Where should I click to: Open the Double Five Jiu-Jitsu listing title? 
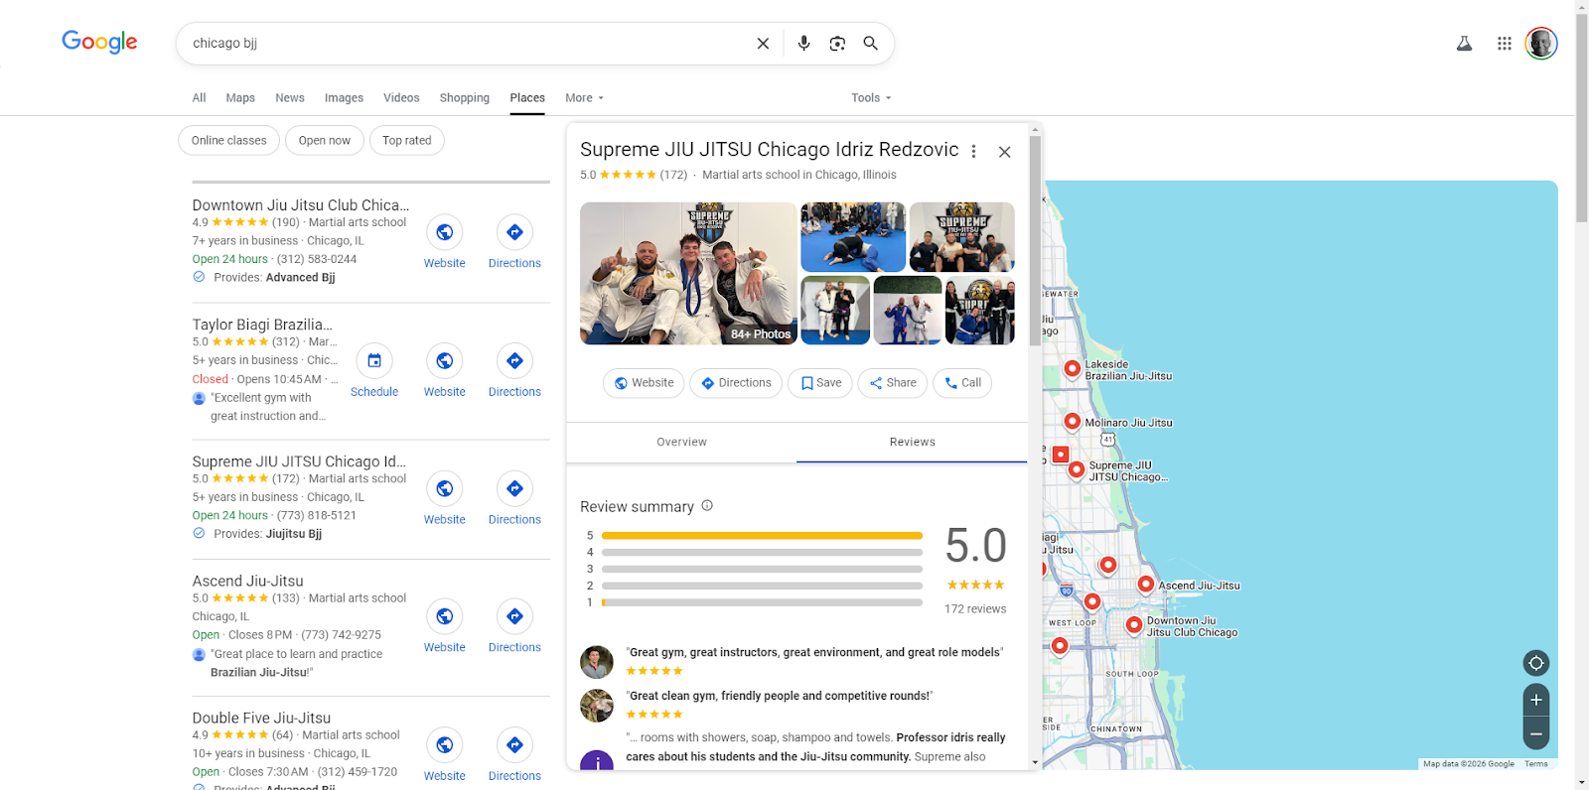click(261, 719)
